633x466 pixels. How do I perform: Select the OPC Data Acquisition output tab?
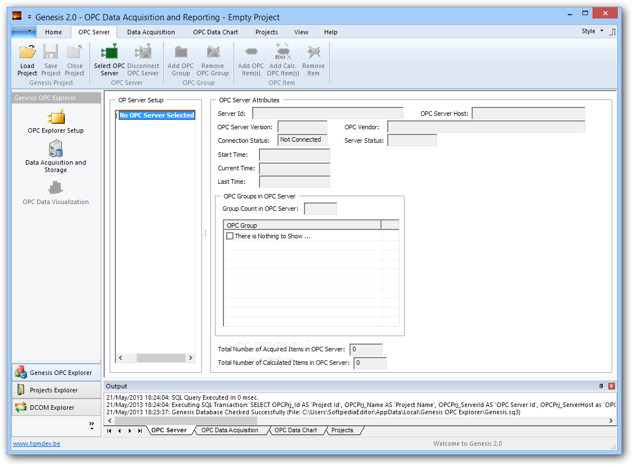click(x=230, y=431)
